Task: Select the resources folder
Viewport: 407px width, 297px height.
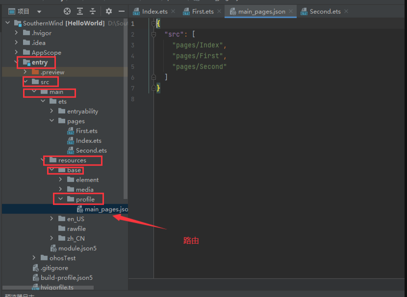Action: tap(72, 160)
